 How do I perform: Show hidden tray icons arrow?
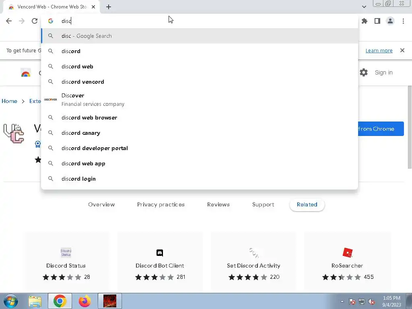click(342, 301)
